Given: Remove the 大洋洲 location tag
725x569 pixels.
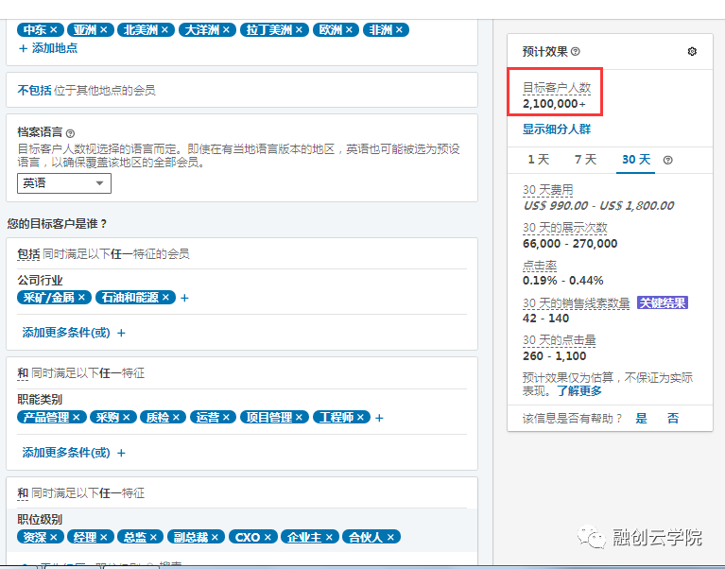Looking at the screenshot, I should [x=226, y=30].
